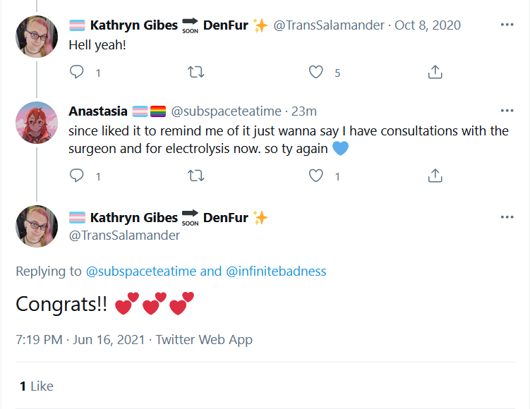The height and width of the screenshot is (409, 530).
Task: Retweet the "Hell yeah!" tweet
Action: coord(196,72)
